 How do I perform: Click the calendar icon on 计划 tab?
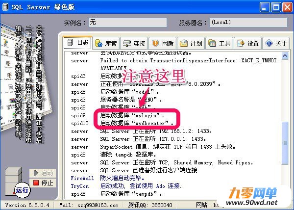(x=184, y=43)
